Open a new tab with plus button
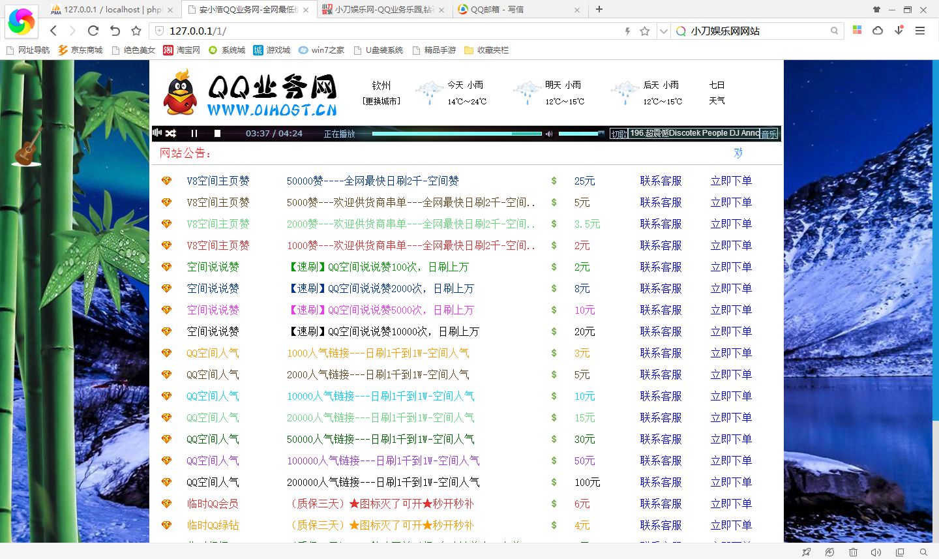This screenshot has height=559, width=939. coord(599,9)
